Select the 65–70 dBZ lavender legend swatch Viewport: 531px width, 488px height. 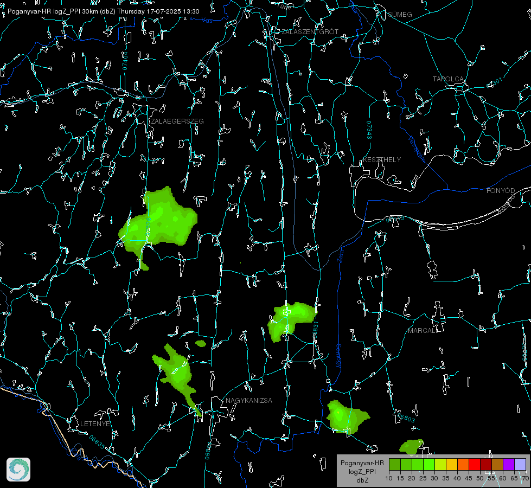(x=520, y=465)
